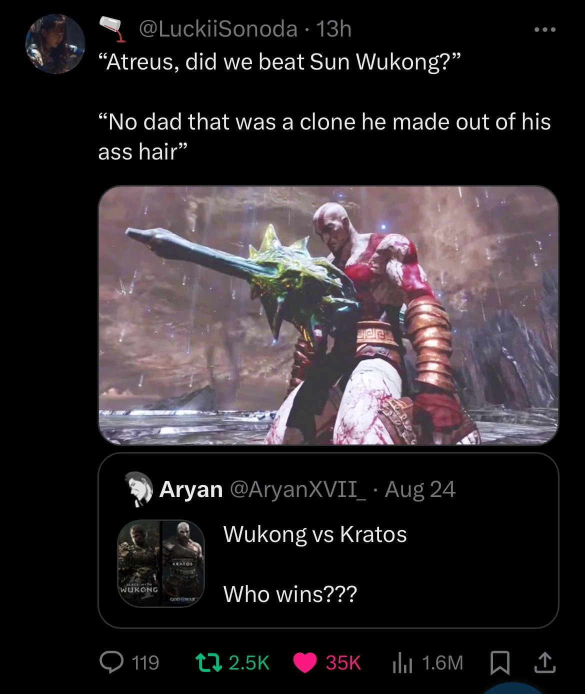Open quoted post text 'Who wins???'
The height and width of the screenshot is (694, 585).
(290, 594)
